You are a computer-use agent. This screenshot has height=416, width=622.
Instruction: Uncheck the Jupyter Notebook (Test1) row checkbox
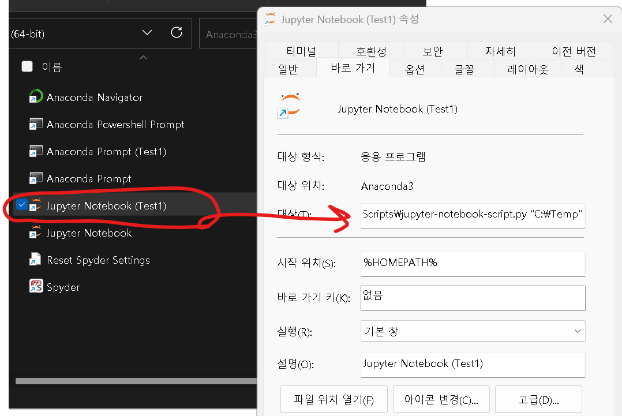coord(21,205)
